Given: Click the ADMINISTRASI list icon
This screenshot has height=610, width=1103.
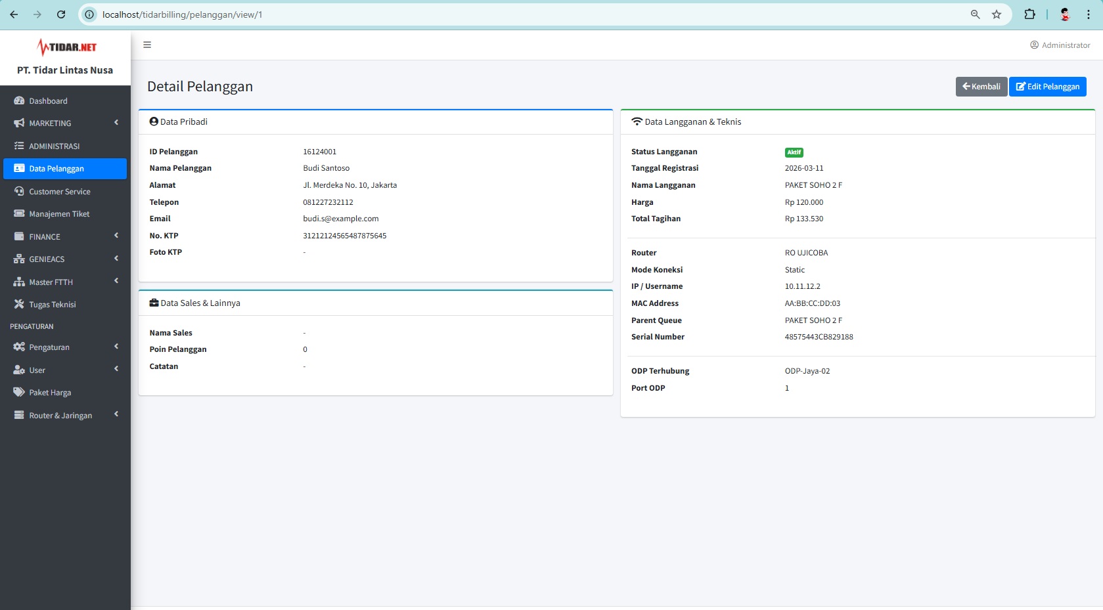Looking at the screenshot, I should click(19, 146).
